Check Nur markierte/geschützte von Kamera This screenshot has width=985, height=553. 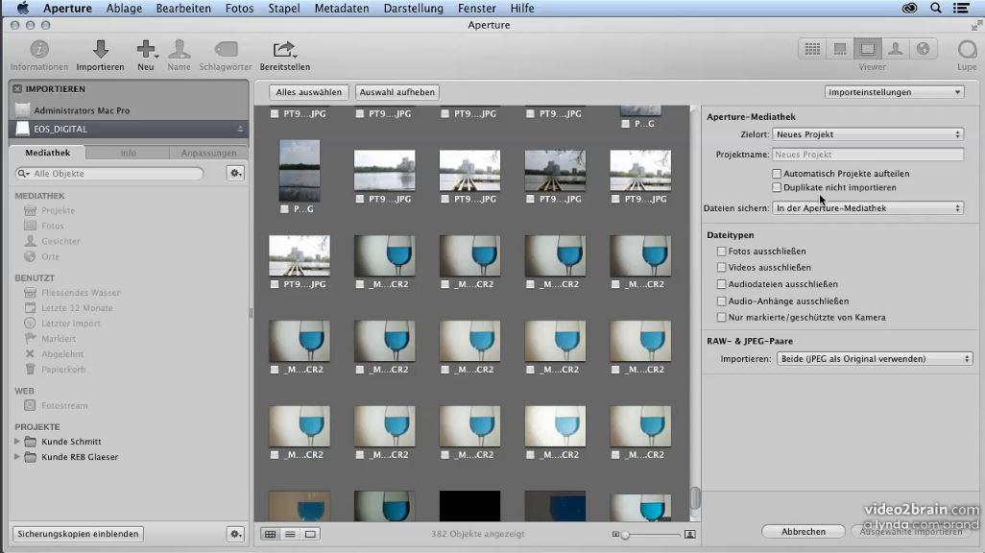click(722, 318)
